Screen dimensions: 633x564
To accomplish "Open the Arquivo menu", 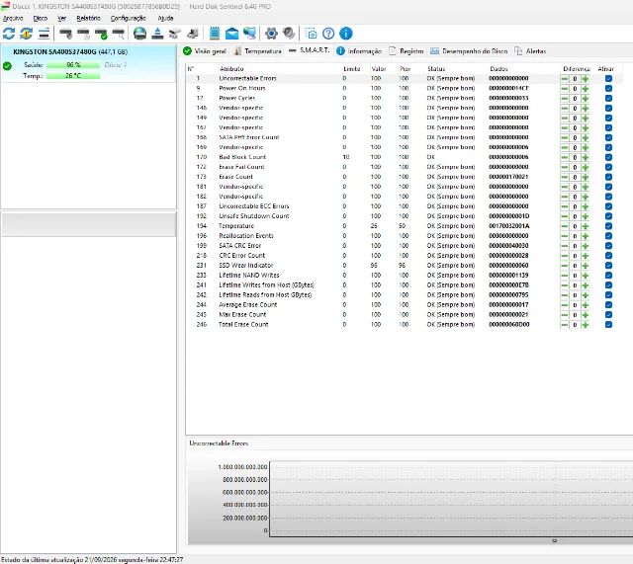I will point(13,18).
